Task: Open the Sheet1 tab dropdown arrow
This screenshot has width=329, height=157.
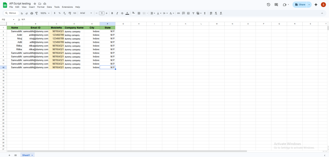Action: point(32,155)
